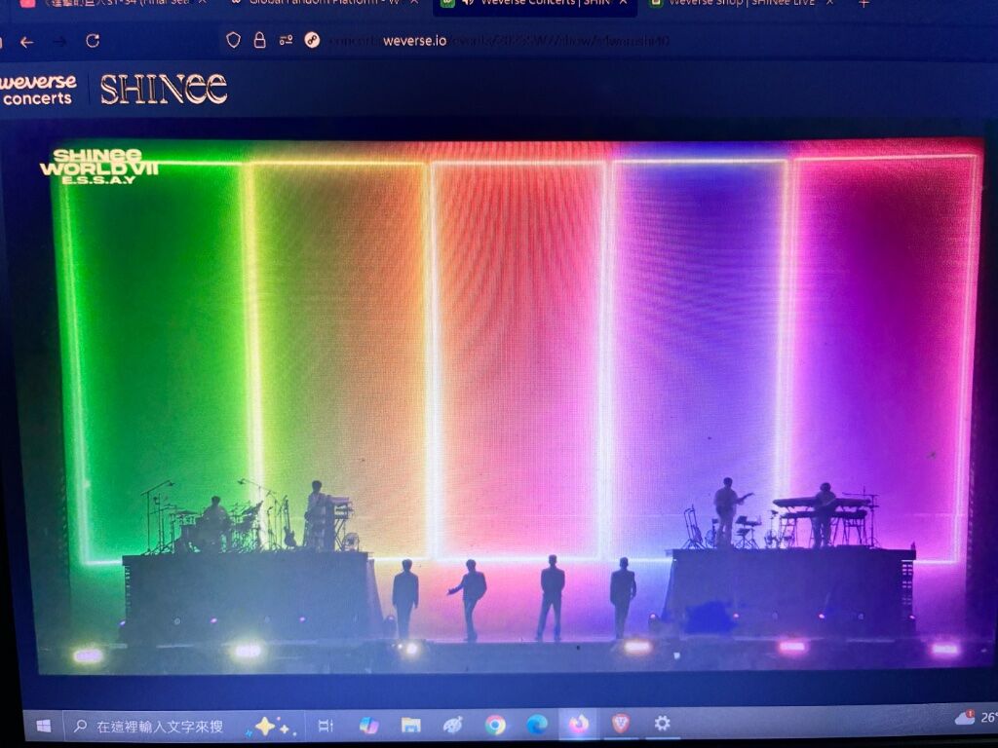Click the padlock site security icon
The width and height of the screenshot is (998, 748).
259,40
